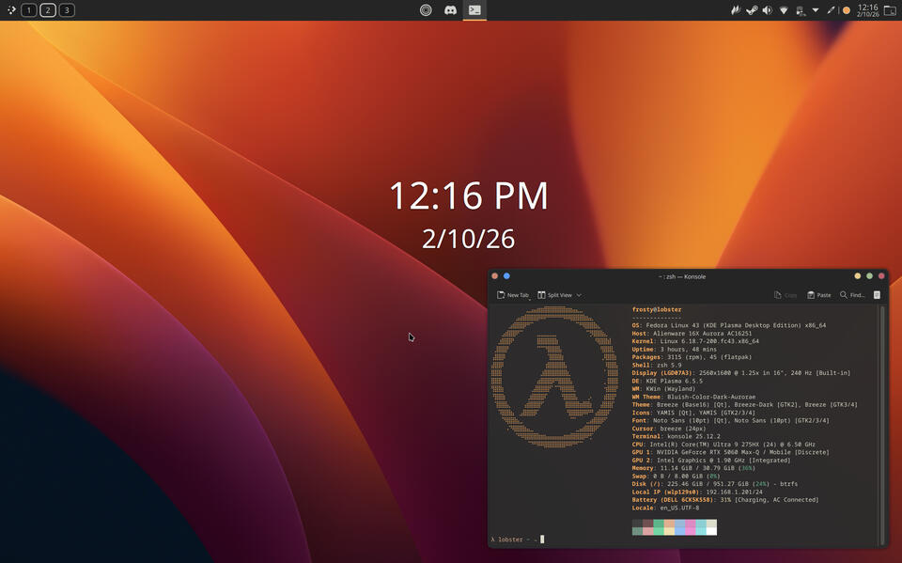902x563 pixels.
Task: Click Paste in Konsole toolbar
Action: point(818,295)
